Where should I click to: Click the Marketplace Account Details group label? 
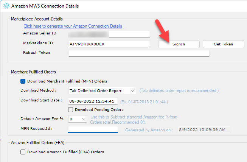pyautogui.click(x=37, y=19)
